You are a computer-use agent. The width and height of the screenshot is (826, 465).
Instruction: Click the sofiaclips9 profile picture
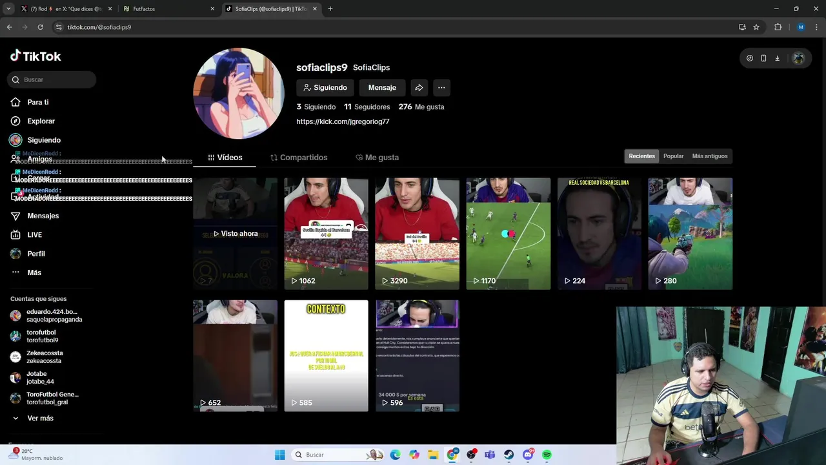tap(239, 94)
